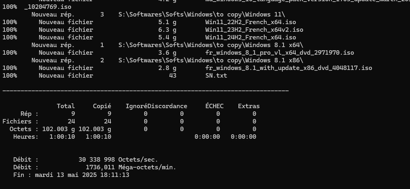Click the fr_windows_8_1_pro_vl_x64_dvd_2971970.iso text

click(x=280, y=53)
